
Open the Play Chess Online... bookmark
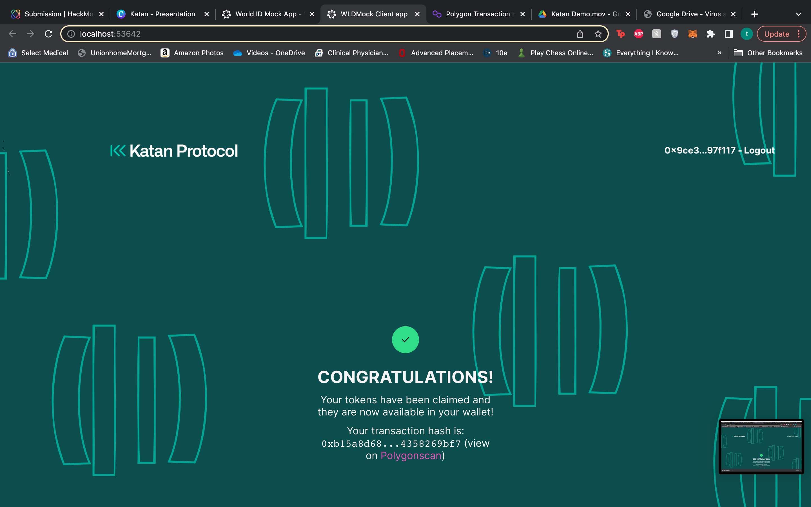555,53
